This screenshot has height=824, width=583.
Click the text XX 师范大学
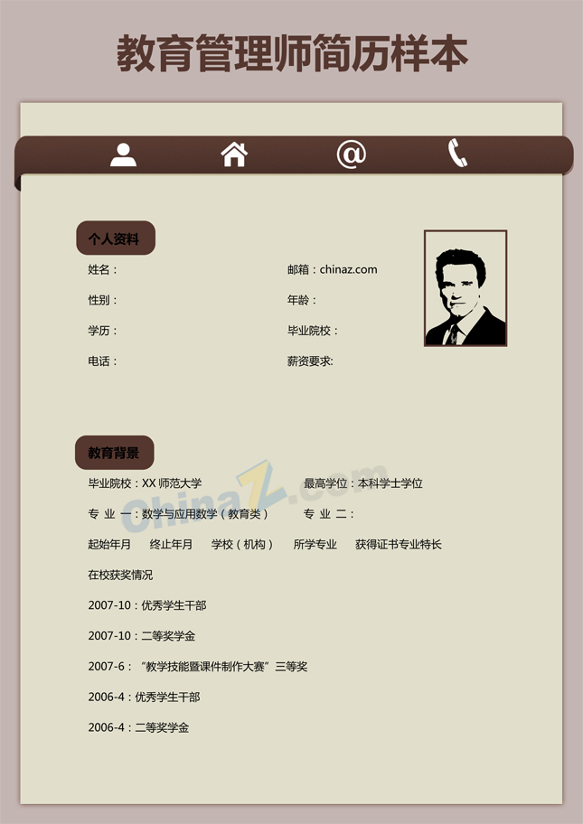coord(172,483)
